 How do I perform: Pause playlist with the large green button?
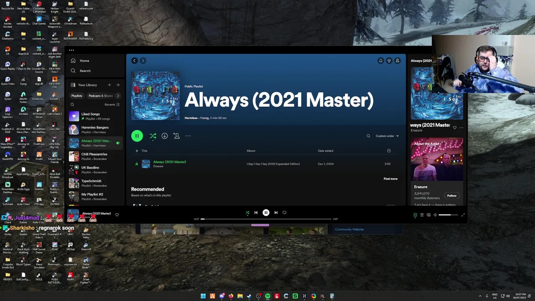coord(137,136)
